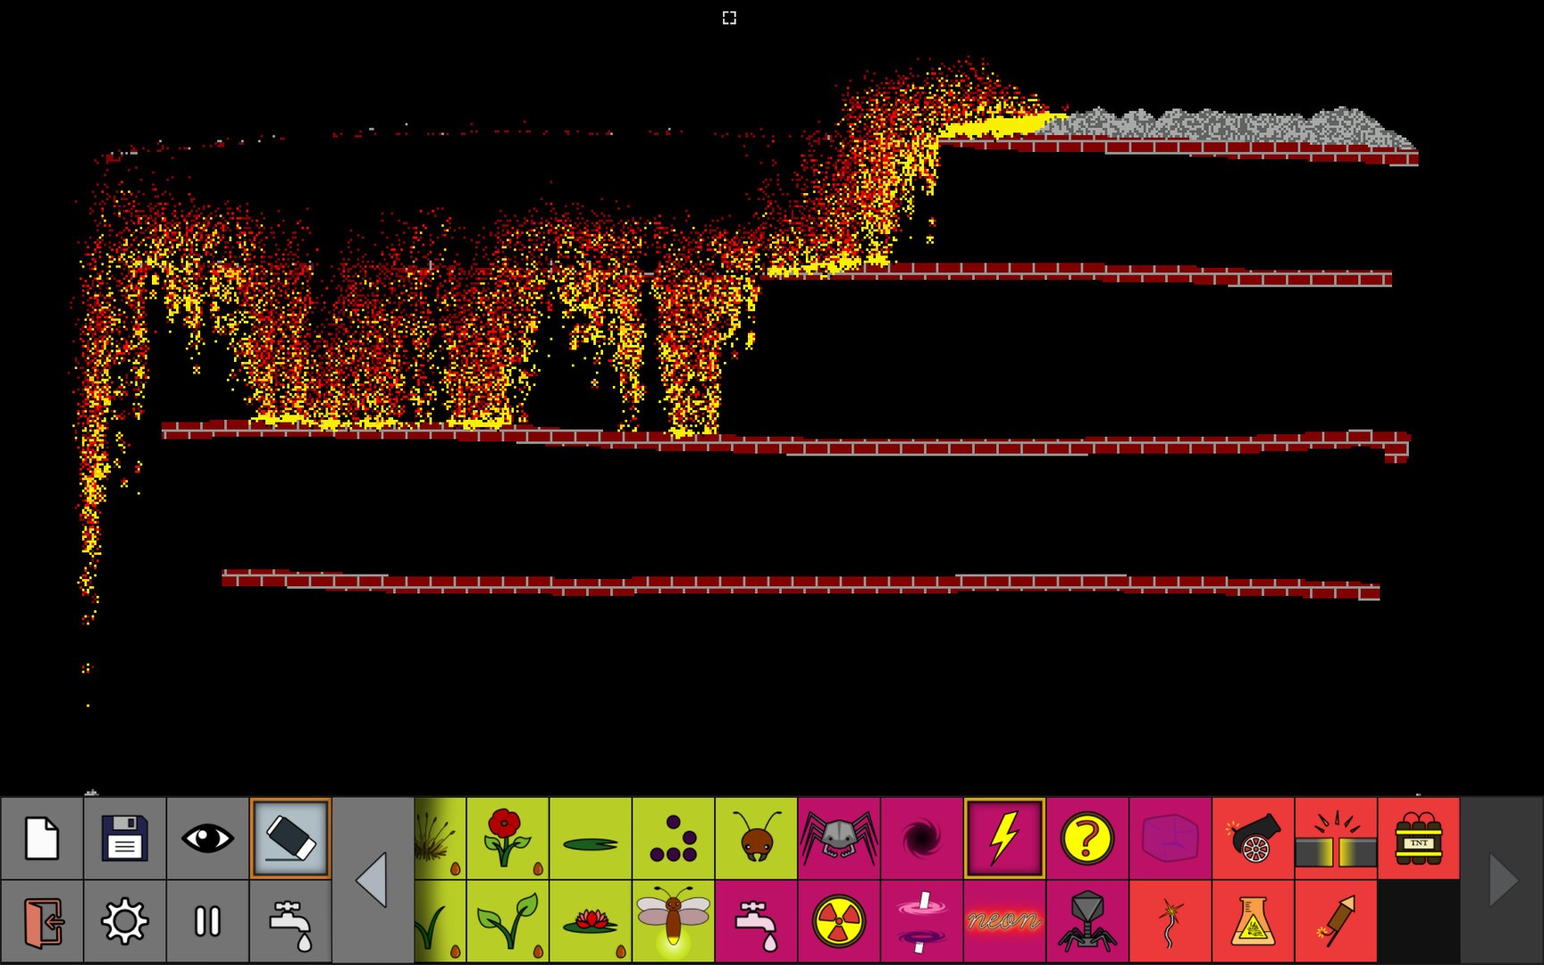Viewport: 1544px width, 965px height.
Task: Select the mechanical spider element
Action: point(838,838)
